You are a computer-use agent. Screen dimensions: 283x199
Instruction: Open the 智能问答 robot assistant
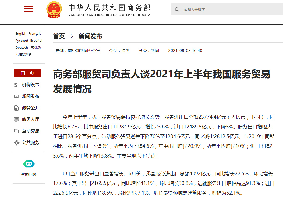pos(29,164)
